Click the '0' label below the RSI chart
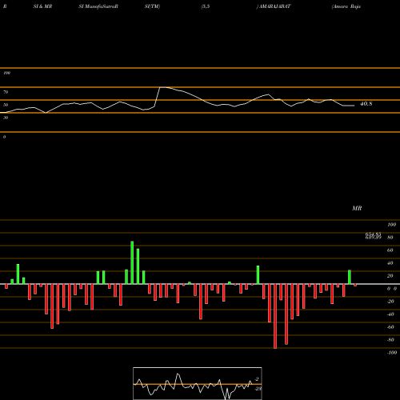Viewport: 400px width, 400px height. (x=4, y=137)
